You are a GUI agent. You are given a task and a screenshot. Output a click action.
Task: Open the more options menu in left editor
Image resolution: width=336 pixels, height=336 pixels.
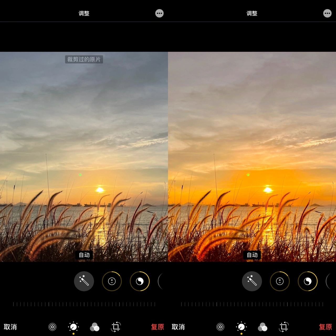159,13
